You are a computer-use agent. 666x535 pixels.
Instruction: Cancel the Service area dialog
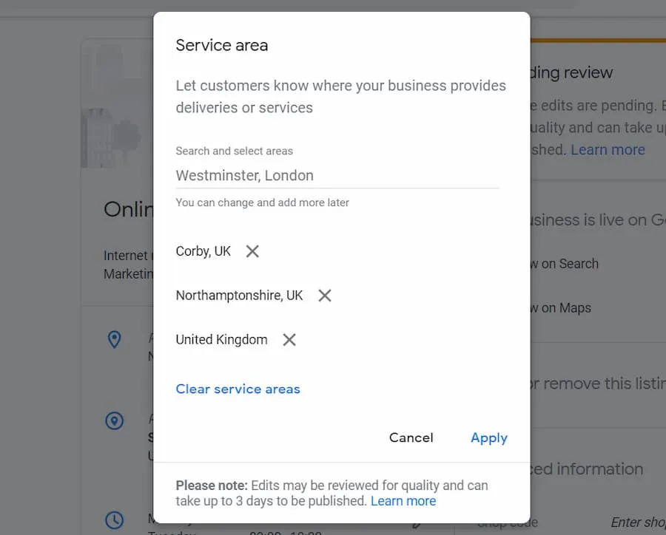pos(411,437)
